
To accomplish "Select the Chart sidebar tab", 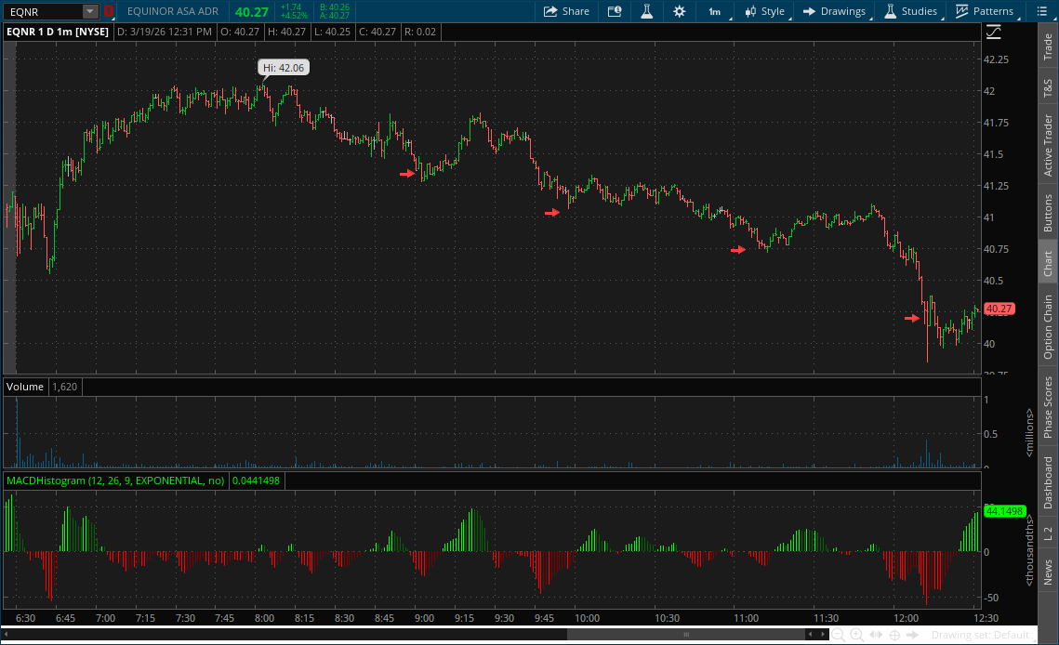I will 1048,263.
